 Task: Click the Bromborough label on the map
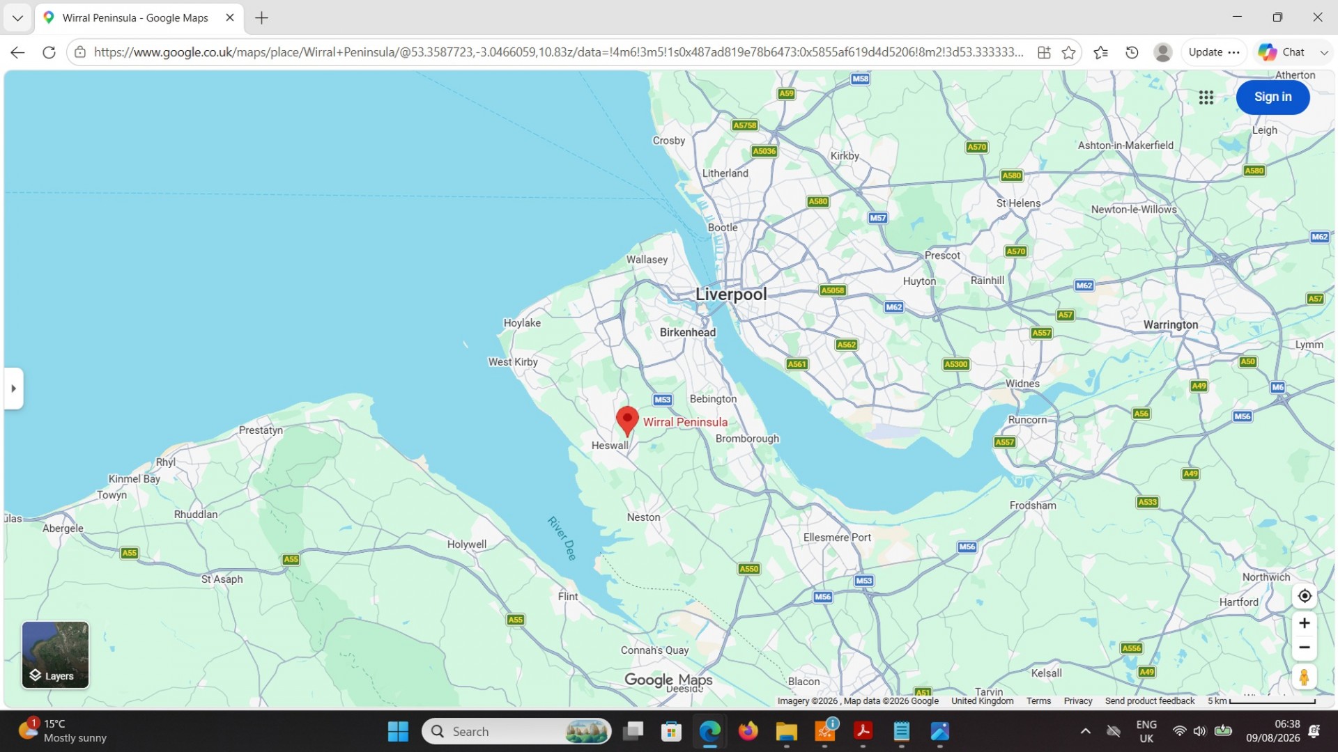[x=747, y=439]
